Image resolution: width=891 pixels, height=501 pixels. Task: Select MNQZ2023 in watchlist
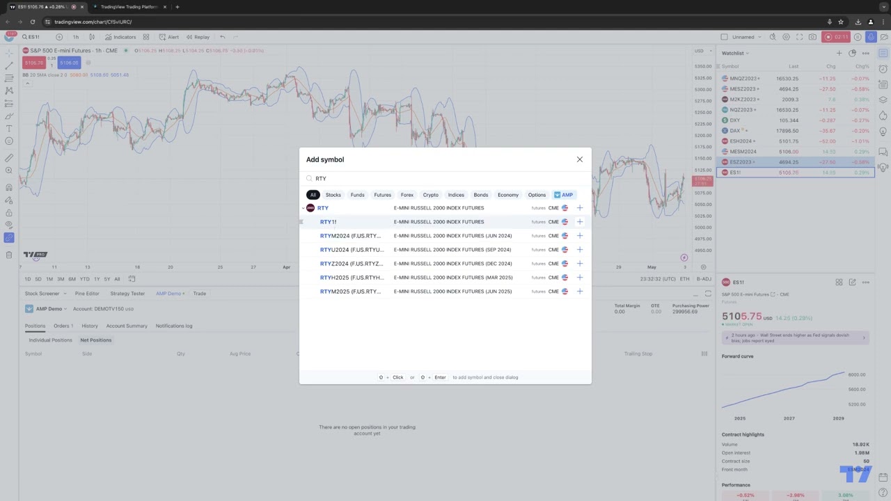click(796, 79)
